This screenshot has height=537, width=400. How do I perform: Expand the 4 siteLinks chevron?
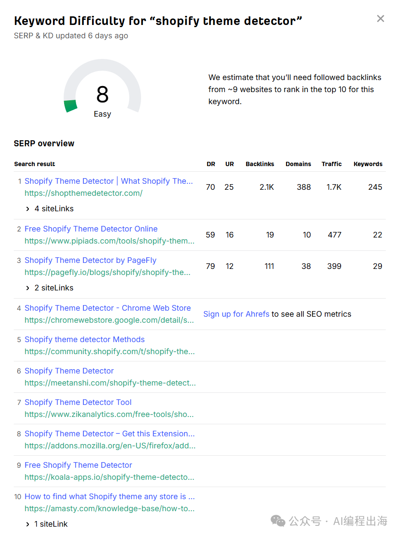[28, 209]
